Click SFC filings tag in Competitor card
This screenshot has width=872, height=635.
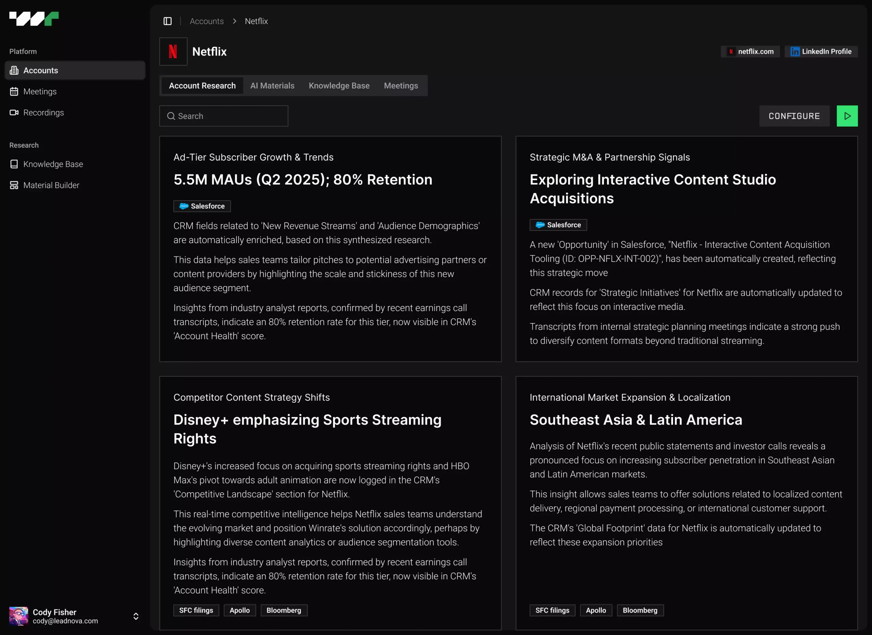[196, 610]
